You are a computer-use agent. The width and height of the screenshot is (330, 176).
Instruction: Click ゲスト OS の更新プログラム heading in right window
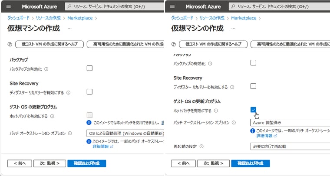[197, 101]
